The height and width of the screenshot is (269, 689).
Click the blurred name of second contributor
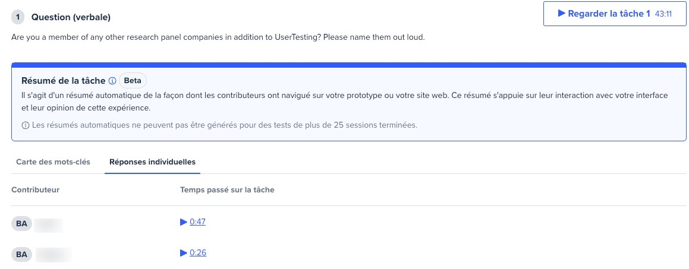coord(53,255)
